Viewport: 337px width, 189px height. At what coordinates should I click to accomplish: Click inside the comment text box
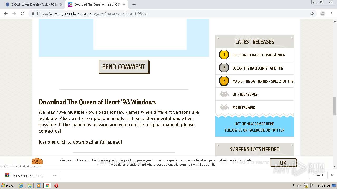(140, 34)
